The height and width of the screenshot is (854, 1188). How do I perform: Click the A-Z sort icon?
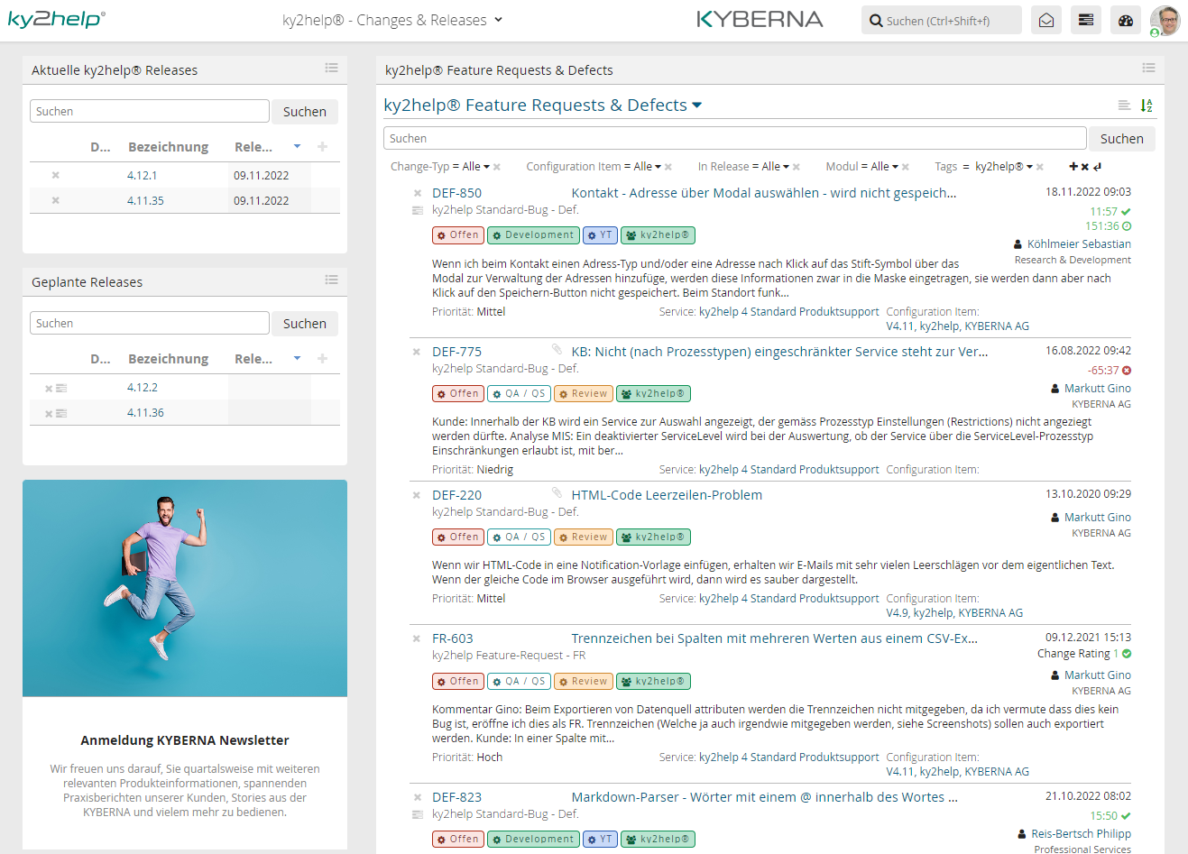pyautogui.click(x=1147, y=106)
